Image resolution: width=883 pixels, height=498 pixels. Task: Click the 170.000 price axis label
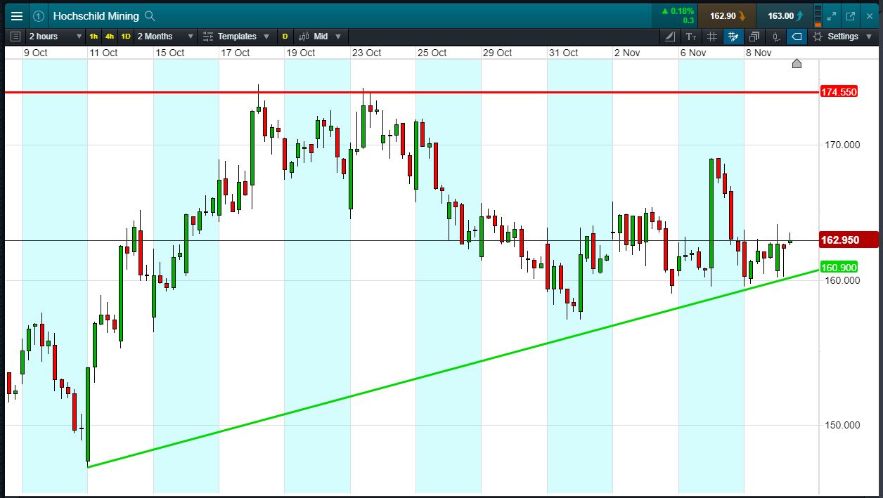click(841, 145)
